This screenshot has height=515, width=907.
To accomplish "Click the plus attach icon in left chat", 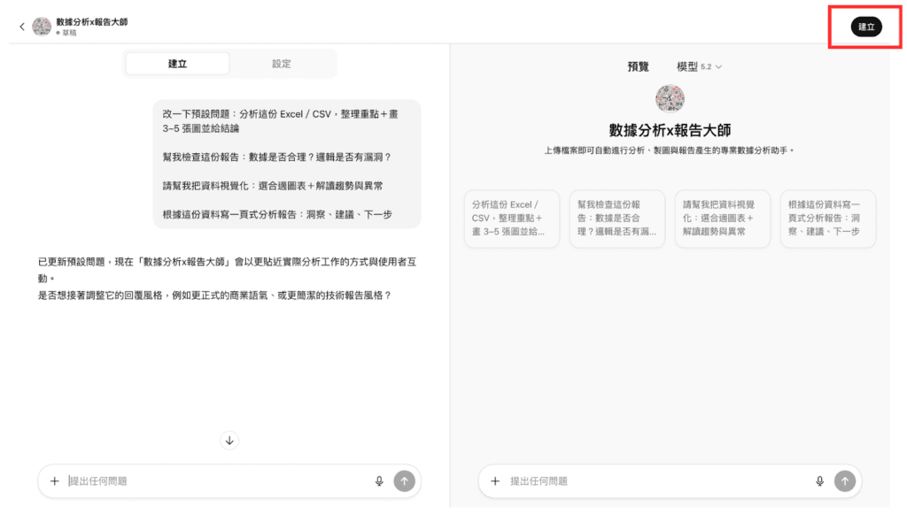I will point(54,480).
